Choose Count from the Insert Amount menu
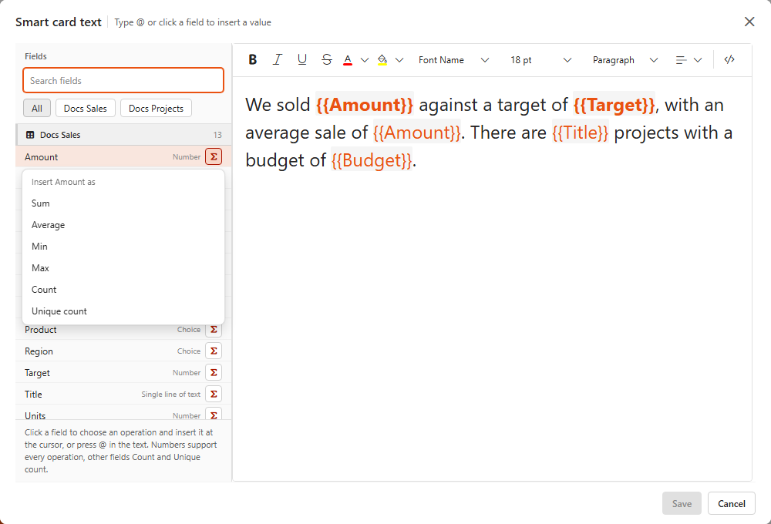The height and width of the screenshot is (524, 771). click(123, 290)
